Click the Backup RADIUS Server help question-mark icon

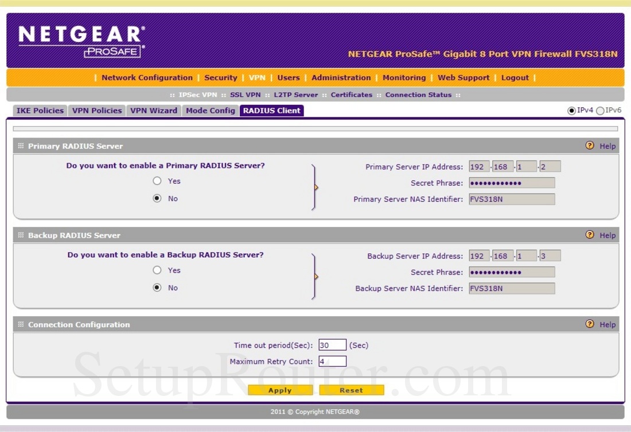click(590, 235)
